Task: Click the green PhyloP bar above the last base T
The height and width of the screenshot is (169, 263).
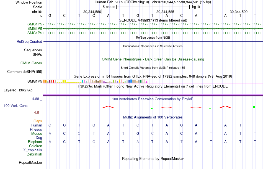Action: click(x=254, y=107)
